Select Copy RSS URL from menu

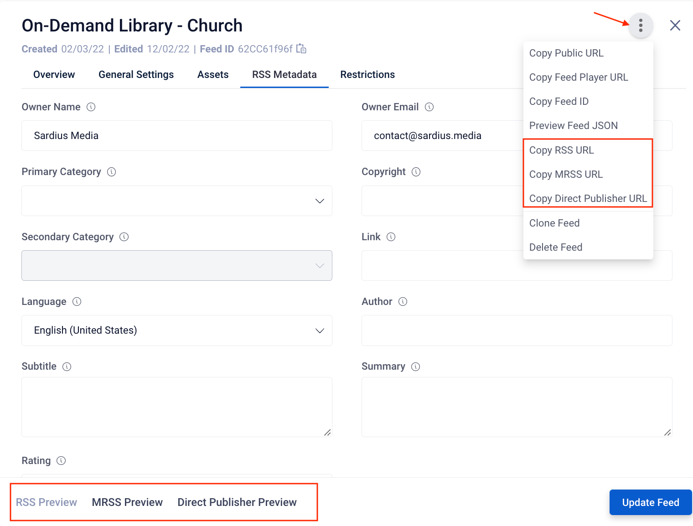pos(561,150)
